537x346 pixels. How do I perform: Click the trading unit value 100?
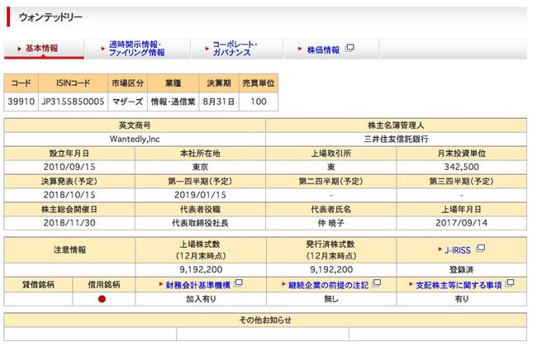(259, 102)
